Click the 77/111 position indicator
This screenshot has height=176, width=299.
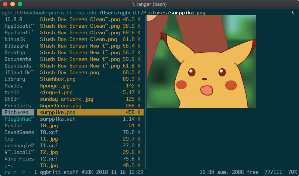pos(273,172)
